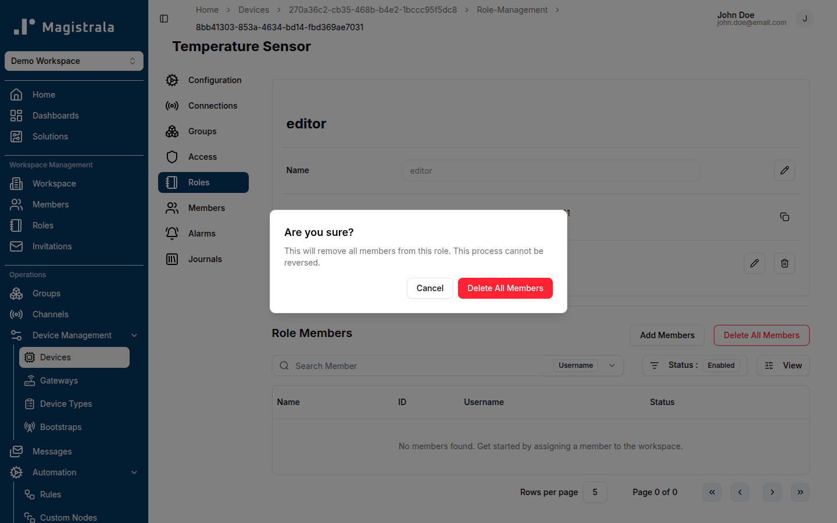837x523 pixels.
Task: Click the Gateways router icon in sidebar
Action: pyautogui.click(x=30, y=381)
